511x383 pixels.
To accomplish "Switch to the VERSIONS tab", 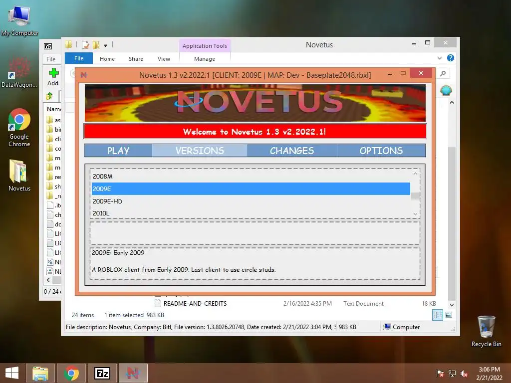I will [200, 151].
